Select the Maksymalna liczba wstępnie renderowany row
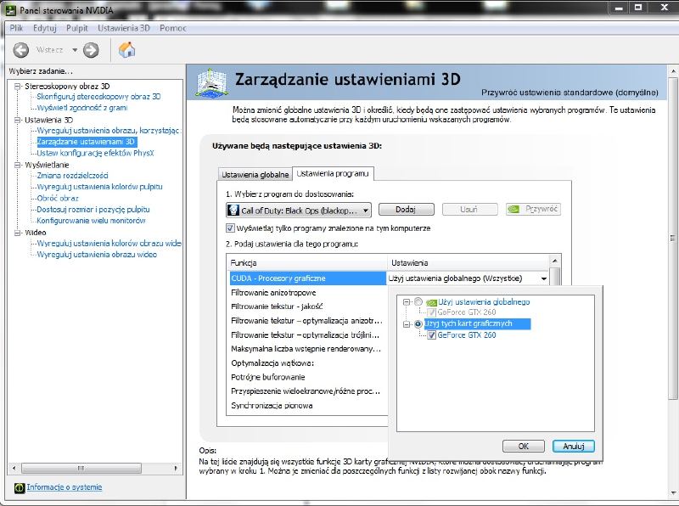679x506 pixels. click(x=308, y=349)
